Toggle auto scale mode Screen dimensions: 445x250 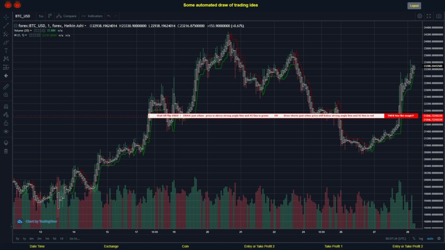(430, 239)
